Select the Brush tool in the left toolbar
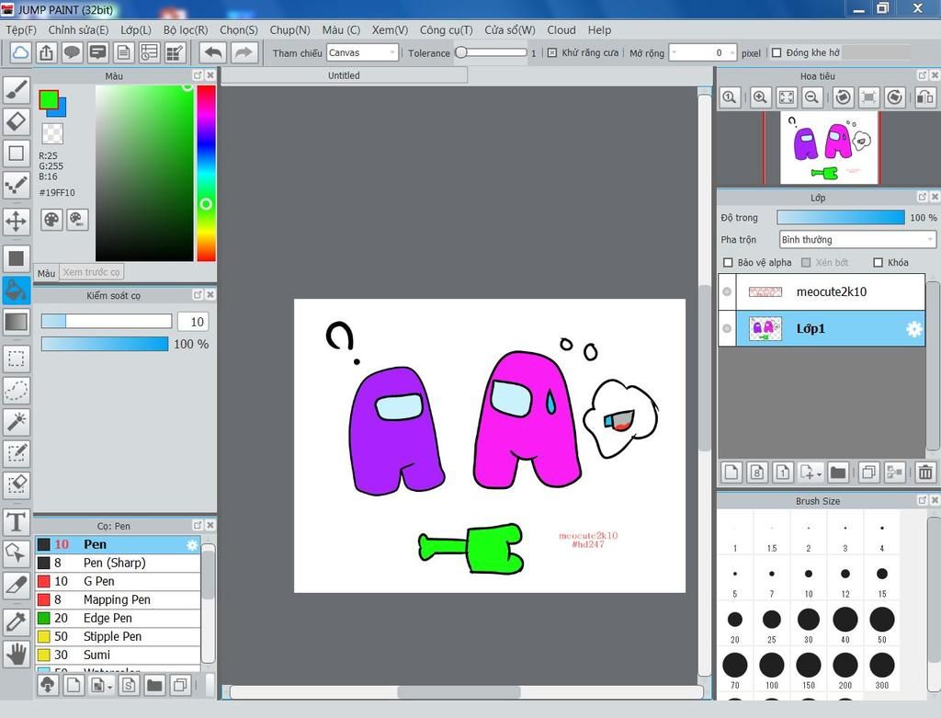The image size is (941, 718). click(17, 90)
